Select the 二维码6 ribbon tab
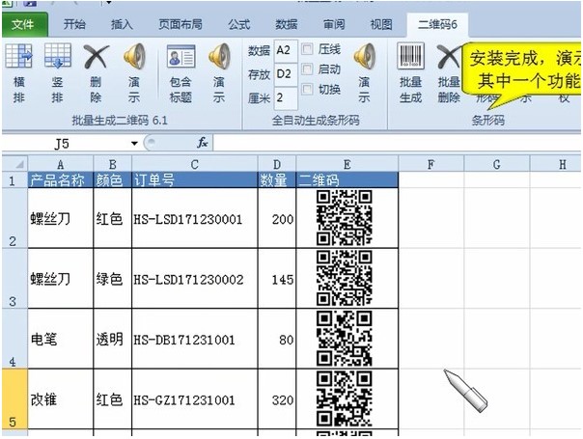Image resolution: width=583 pixels, height=439 pixels. click(437, 24)
